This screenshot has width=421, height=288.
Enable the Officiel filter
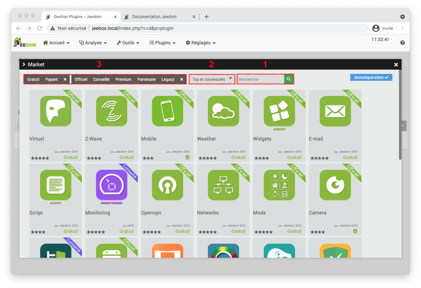81,79
